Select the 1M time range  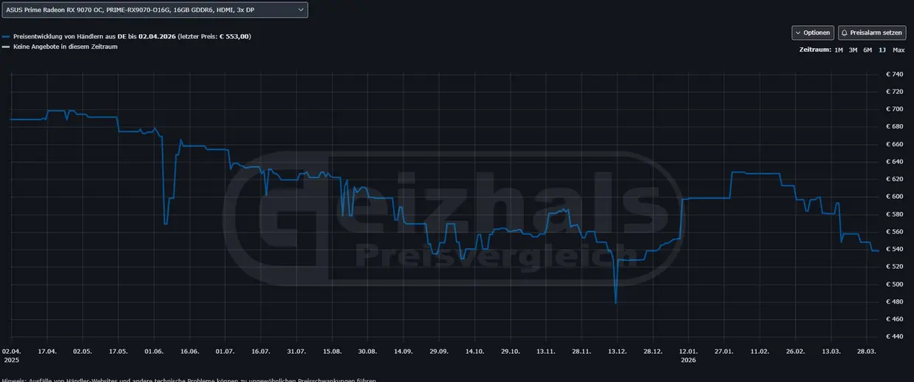click(839, 50)
